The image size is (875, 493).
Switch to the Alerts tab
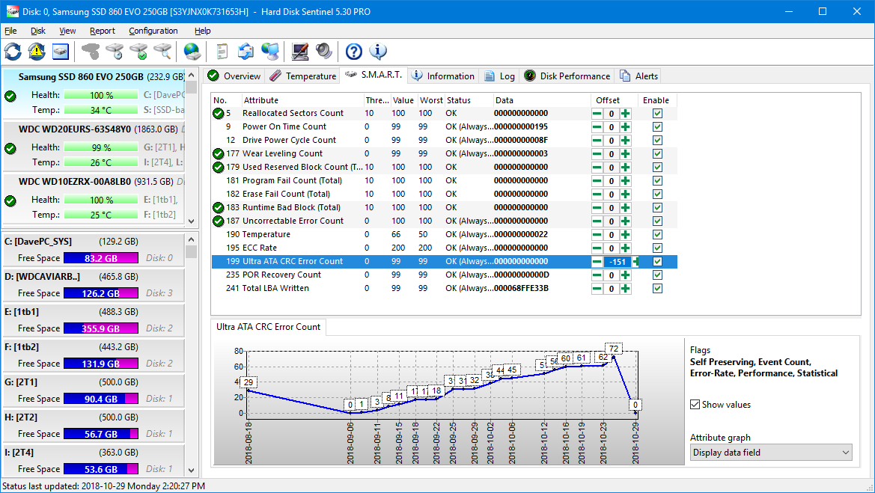pos(639,76)
